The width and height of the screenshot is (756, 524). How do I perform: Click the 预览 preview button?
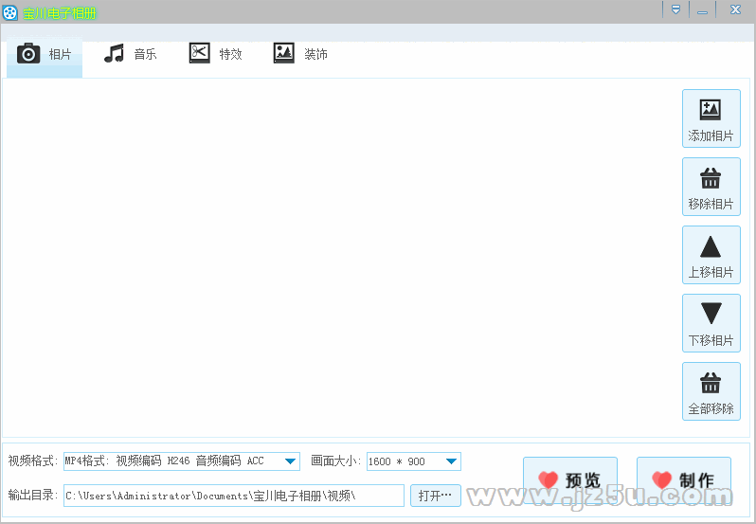pos(570,480)
